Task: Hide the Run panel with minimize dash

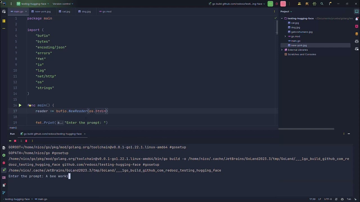Action: [x=349, y=134]
